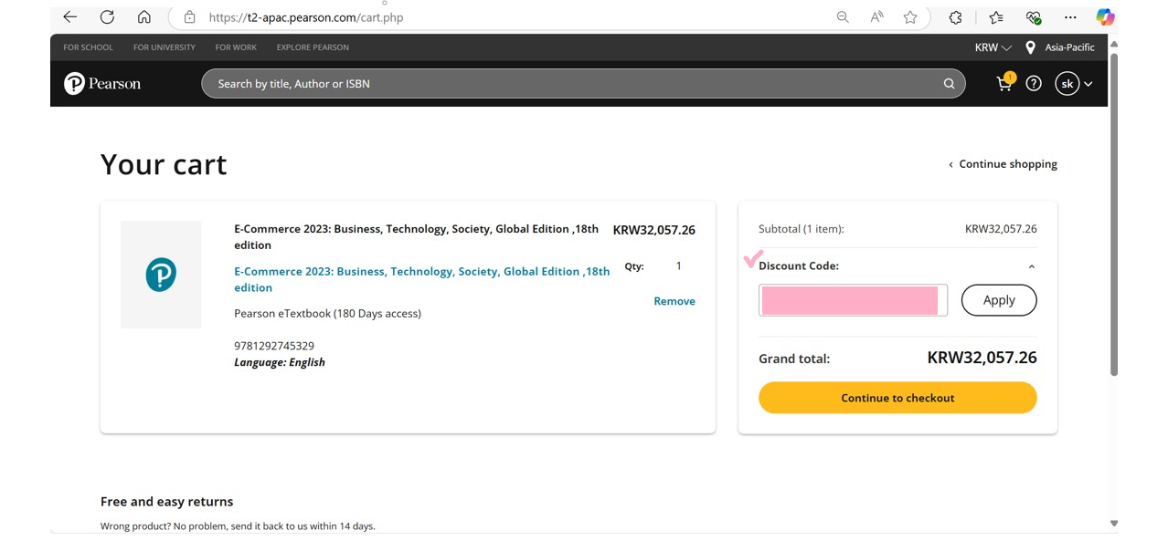Viewport: 1168px width, 541px height.
Task: Click the ISBN 9781292745329 text
Action: pos(274,346)
